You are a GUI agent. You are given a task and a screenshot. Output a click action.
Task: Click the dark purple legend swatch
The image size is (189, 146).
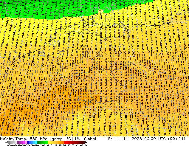pos(18,142)
